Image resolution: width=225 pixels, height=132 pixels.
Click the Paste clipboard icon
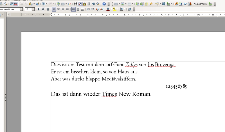point(31,4)
